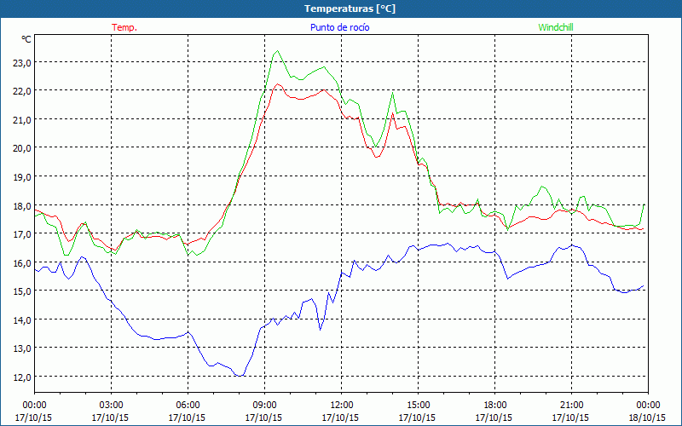Click the 06:00 time axis label

pos(188,406)
